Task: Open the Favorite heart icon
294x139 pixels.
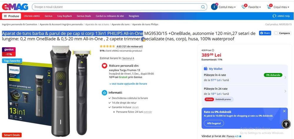Action: click(244, 7)
